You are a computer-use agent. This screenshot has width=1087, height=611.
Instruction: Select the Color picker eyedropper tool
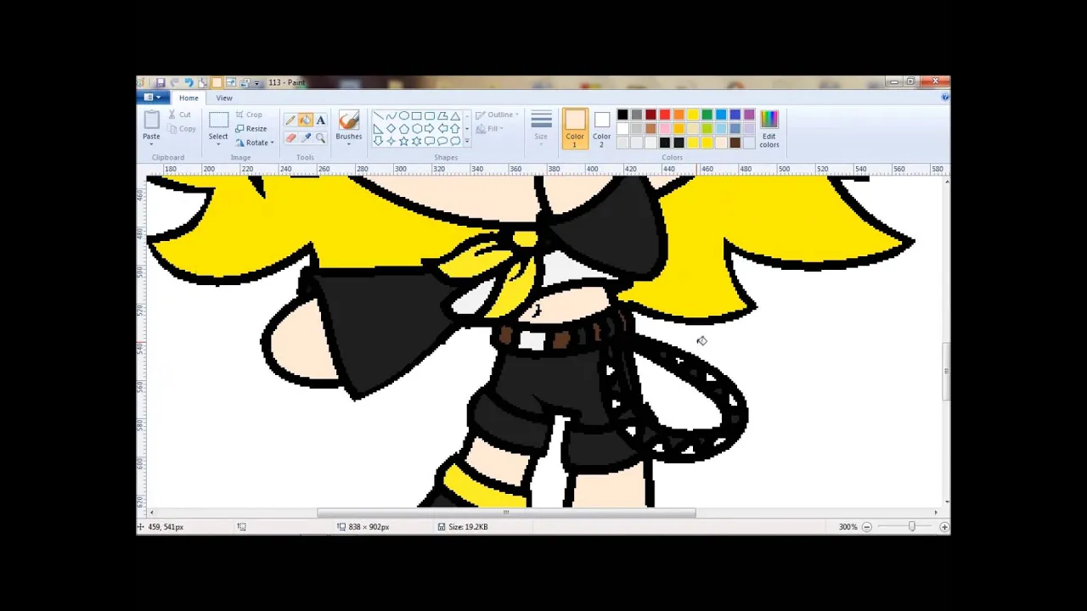point(306,137)
